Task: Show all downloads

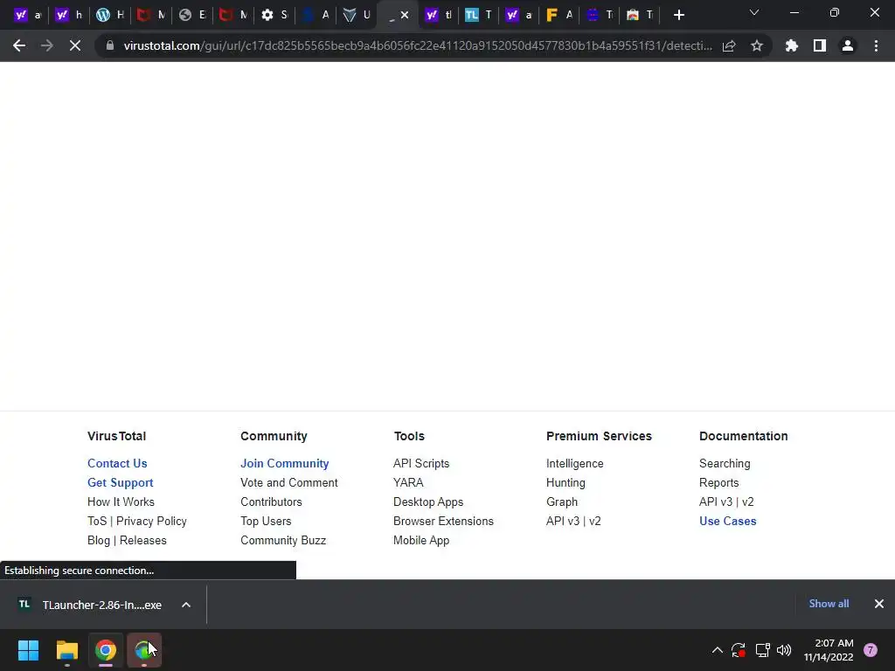Action: [x=829, y=604]
